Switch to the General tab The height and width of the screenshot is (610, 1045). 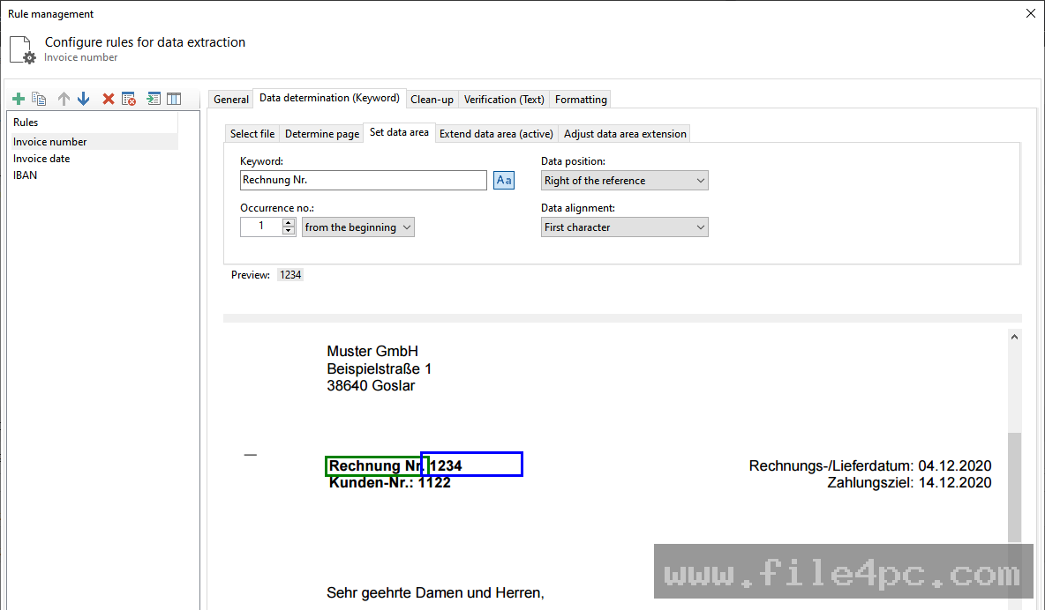pos(231,100)
